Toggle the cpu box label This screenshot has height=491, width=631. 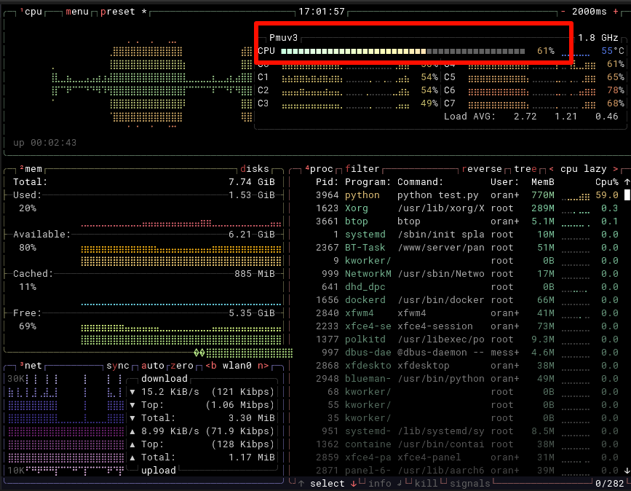31,12
